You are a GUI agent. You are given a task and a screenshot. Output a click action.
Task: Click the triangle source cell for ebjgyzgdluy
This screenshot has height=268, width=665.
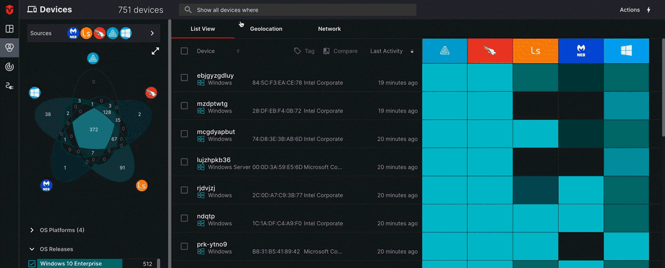[445, 77]
